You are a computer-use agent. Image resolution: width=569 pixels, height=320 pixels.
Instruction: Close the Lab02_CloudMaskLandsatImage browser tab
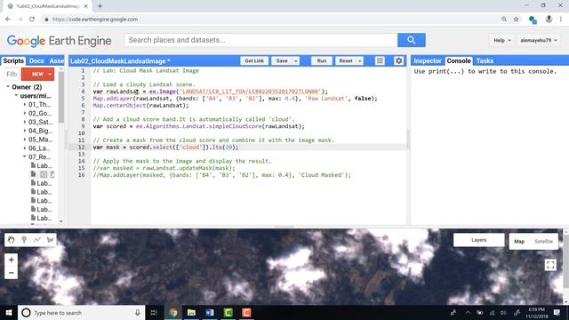86,6
